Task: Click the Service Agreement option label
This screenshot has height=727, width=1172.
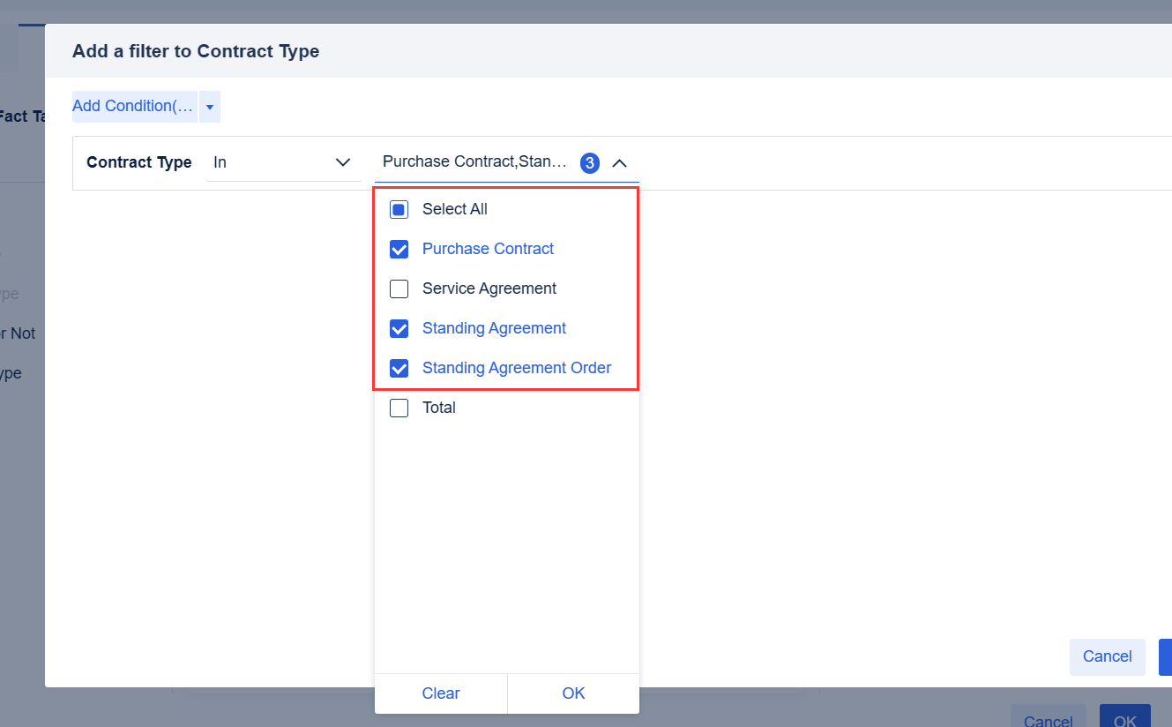Action: pyautogui.click(x=489, y=289)
